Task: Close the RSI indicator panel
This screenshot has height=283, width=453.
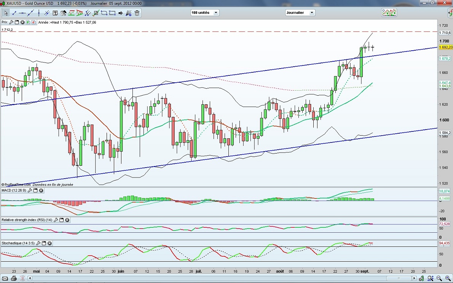Action: [67, 220]
